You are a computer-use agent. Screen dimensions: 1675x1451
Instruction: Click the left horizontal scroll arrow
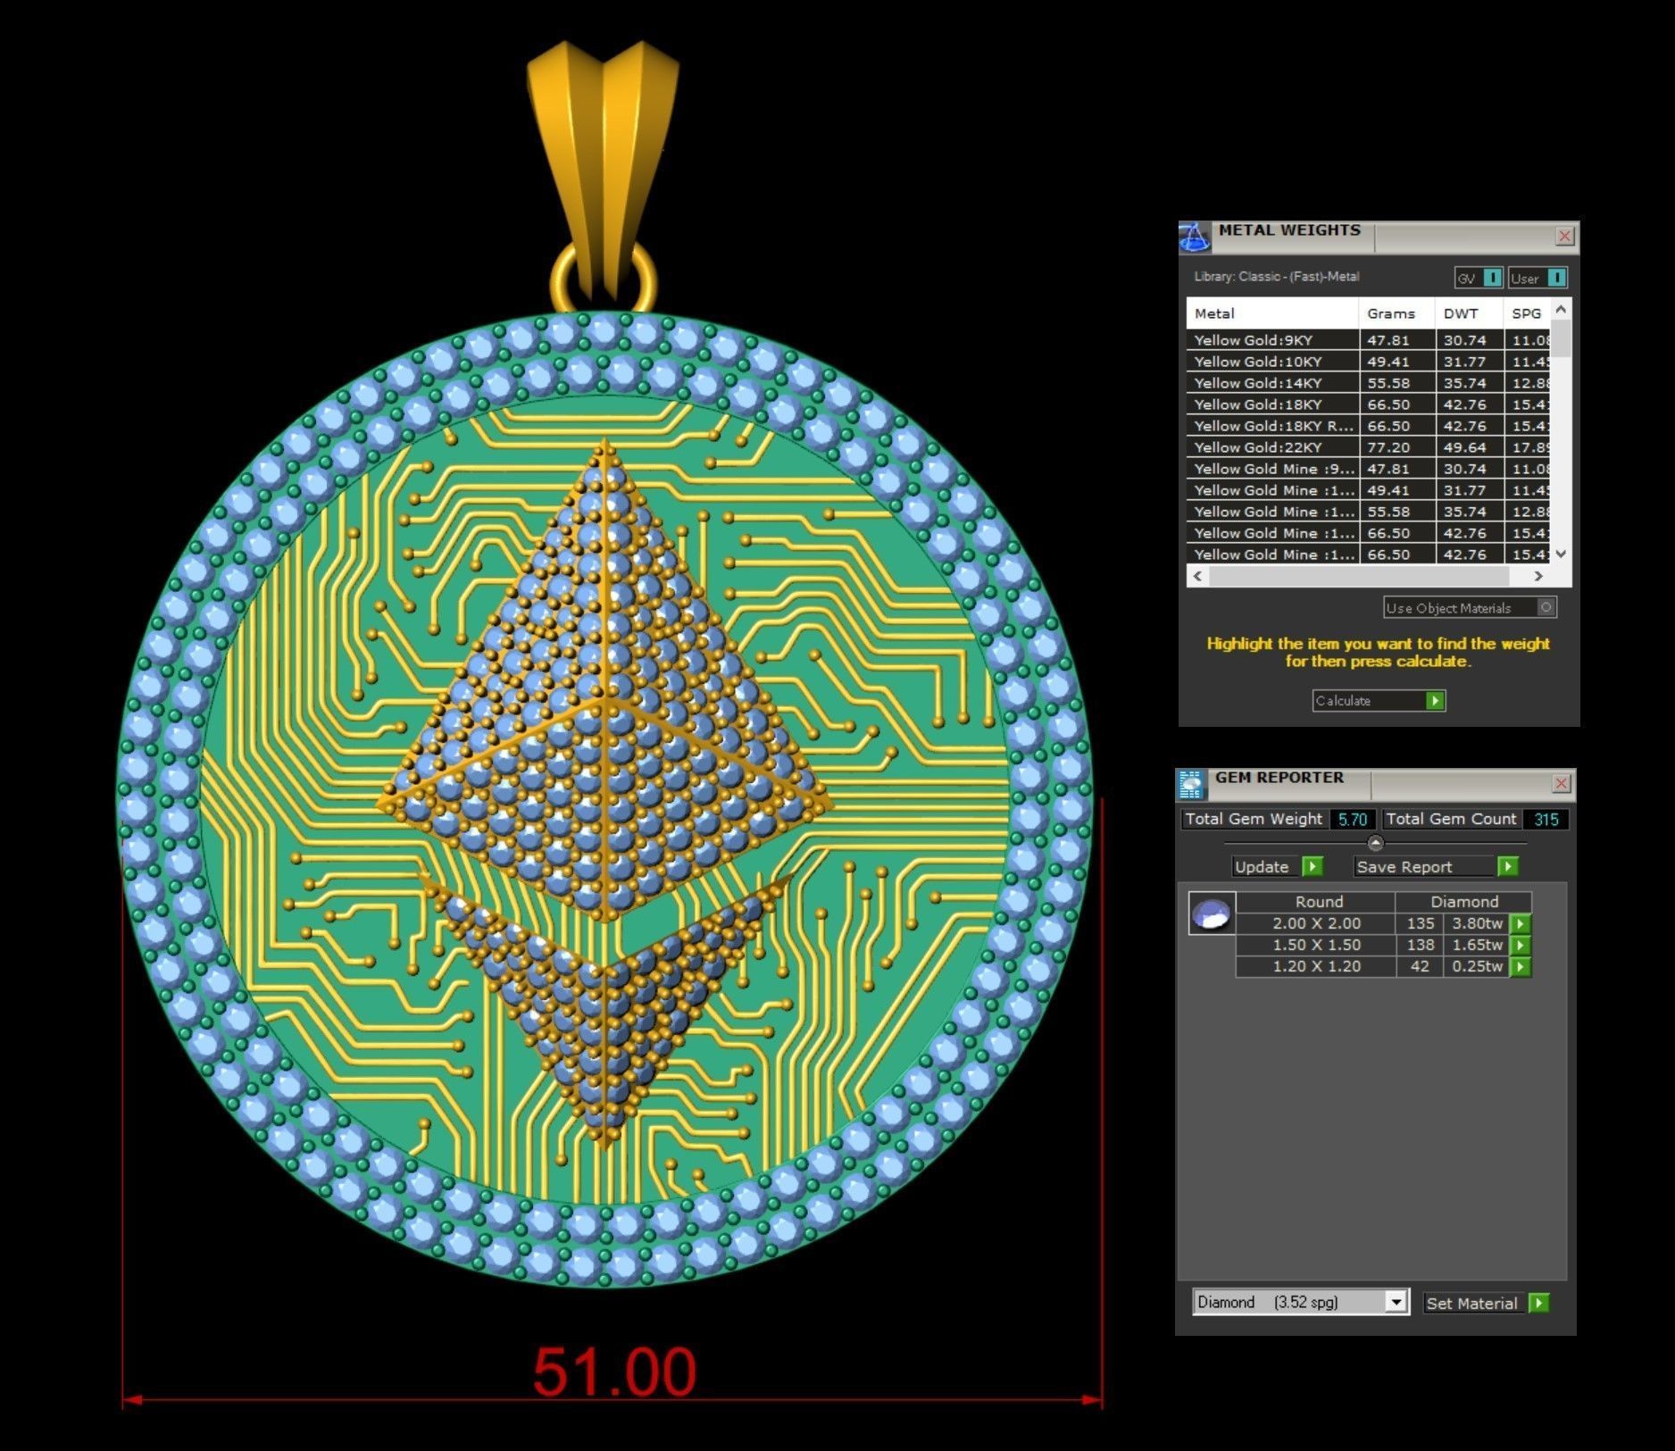(1198, 577)
